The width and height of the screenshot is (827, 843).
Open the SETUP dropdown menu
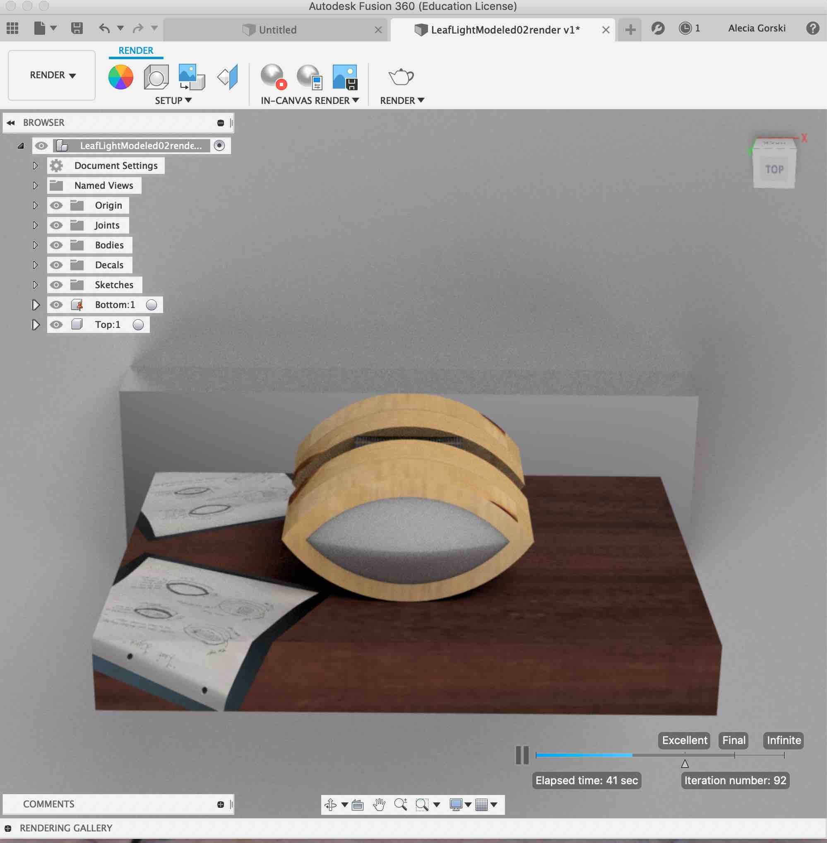pos(173,100)
